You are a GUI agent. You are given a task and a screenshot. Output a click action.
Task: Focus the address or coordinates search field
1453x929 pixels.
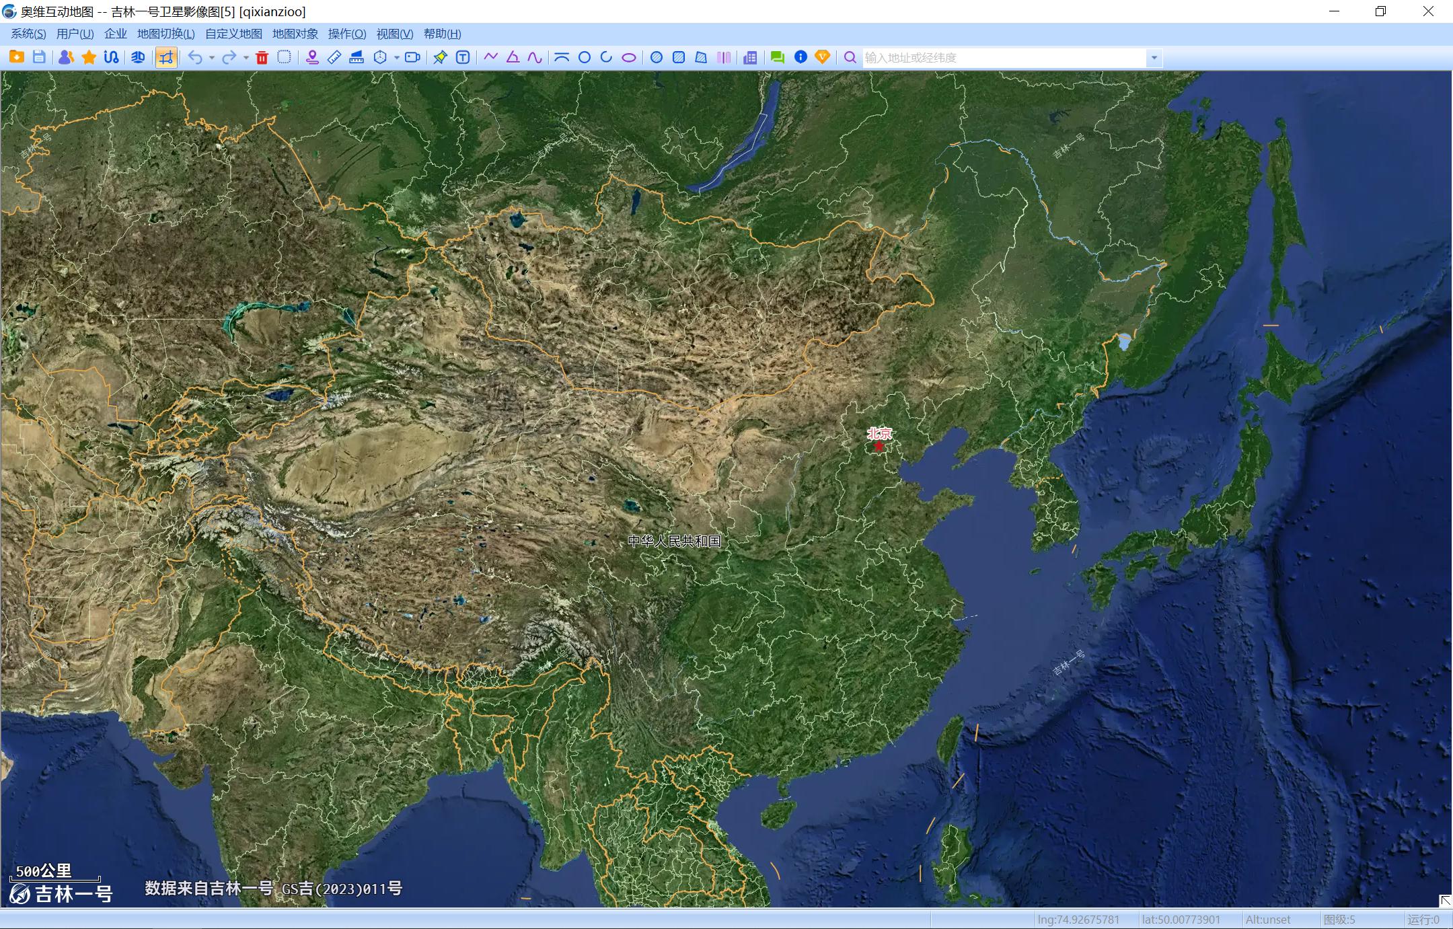click(1004, 58)
